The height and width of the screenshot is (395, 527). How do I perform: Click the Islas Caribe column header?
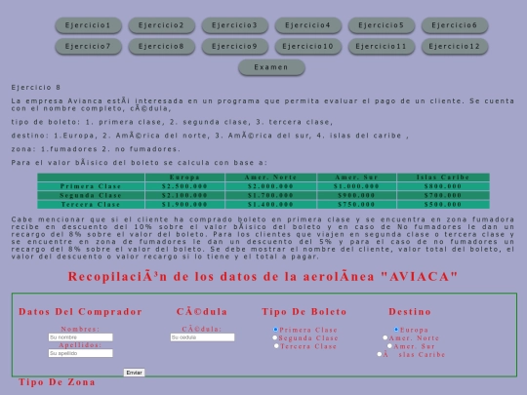pyautogui.click(x=443, y=177)
